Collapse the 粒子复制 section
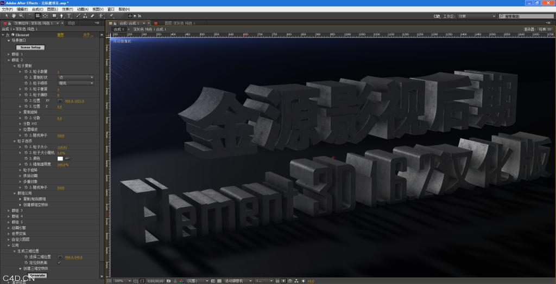The image size is (556, 284). [15, 66]
